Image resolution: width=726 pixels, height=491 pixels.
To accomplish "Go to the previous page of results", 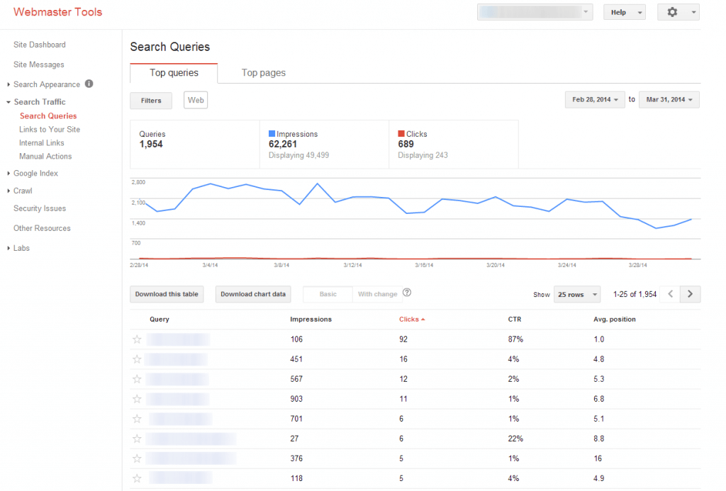I will (x=670, y=294).
